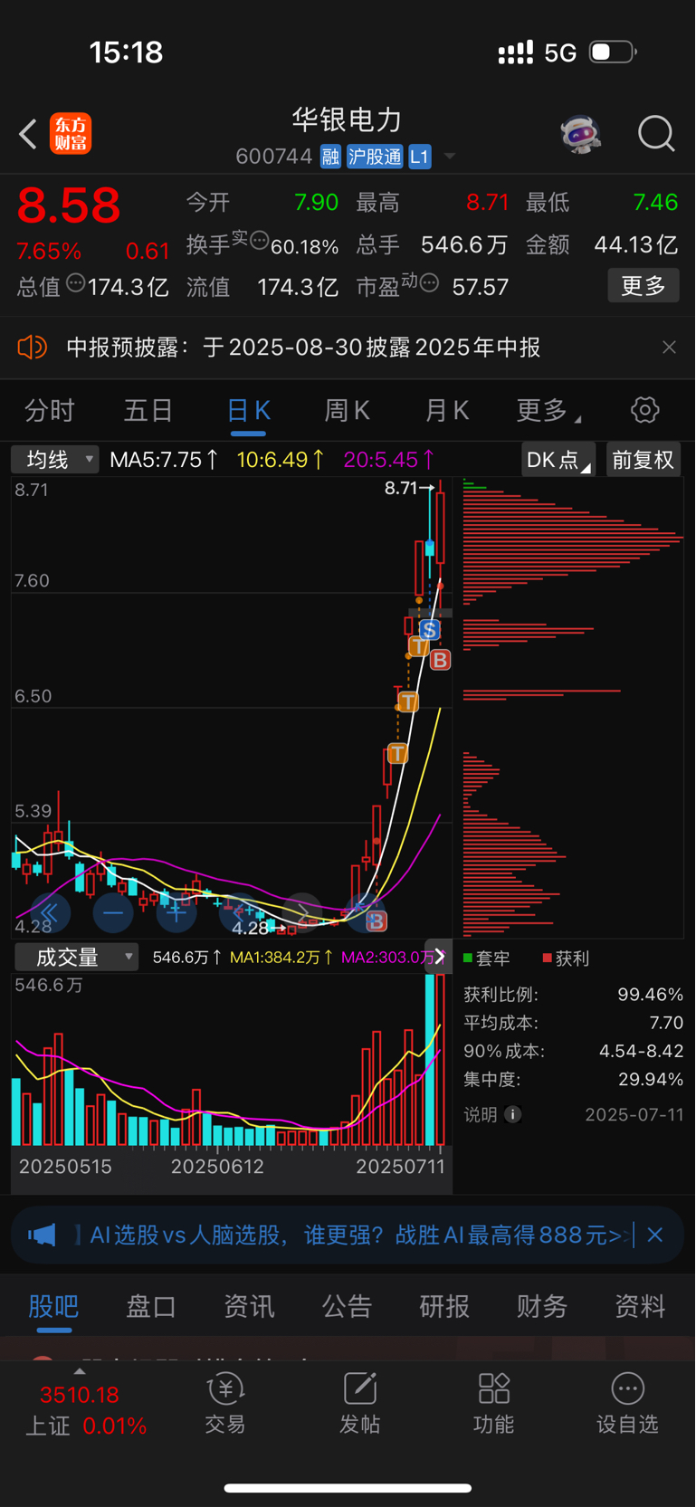Open the 前复权 adjustment selector

[644, 460]
